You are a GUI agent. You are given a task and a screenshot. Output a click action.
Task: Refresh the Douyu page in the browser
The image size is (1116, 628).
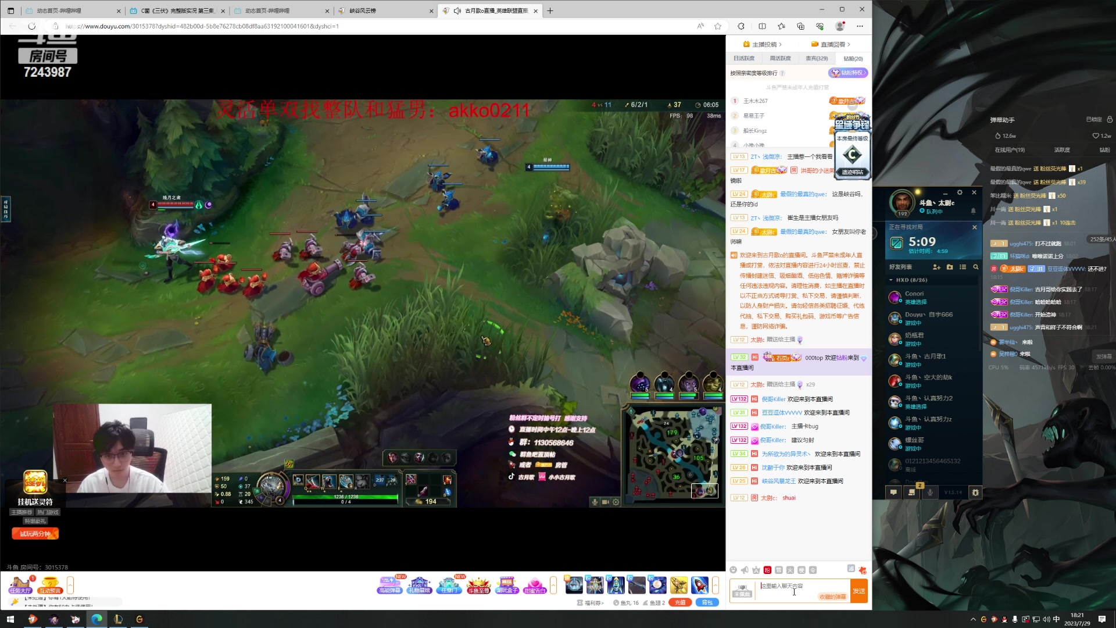[32, 26]
